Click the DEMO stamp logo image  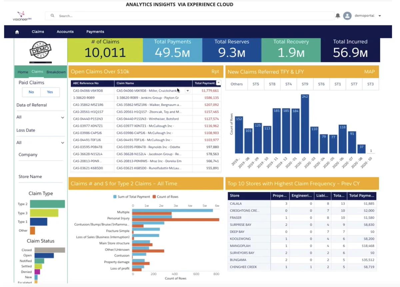tap(40, 51)
